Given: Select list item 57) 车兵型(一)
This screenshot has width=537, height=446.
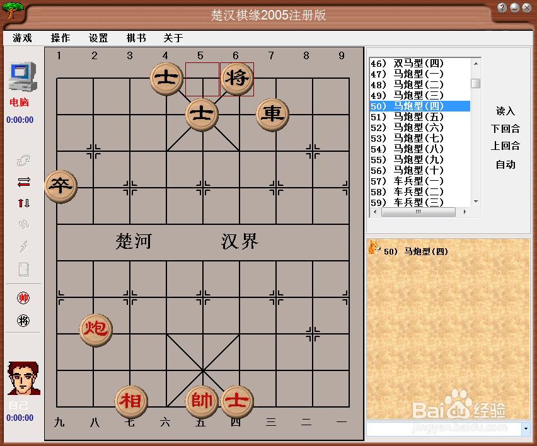Looking at the screenshot, I should (420, 181).
